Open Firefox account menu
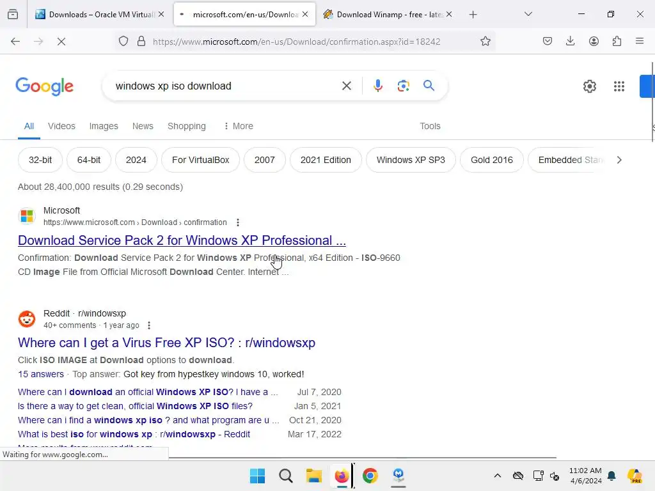This screenshot has height=491, width=655. [594, 42]
